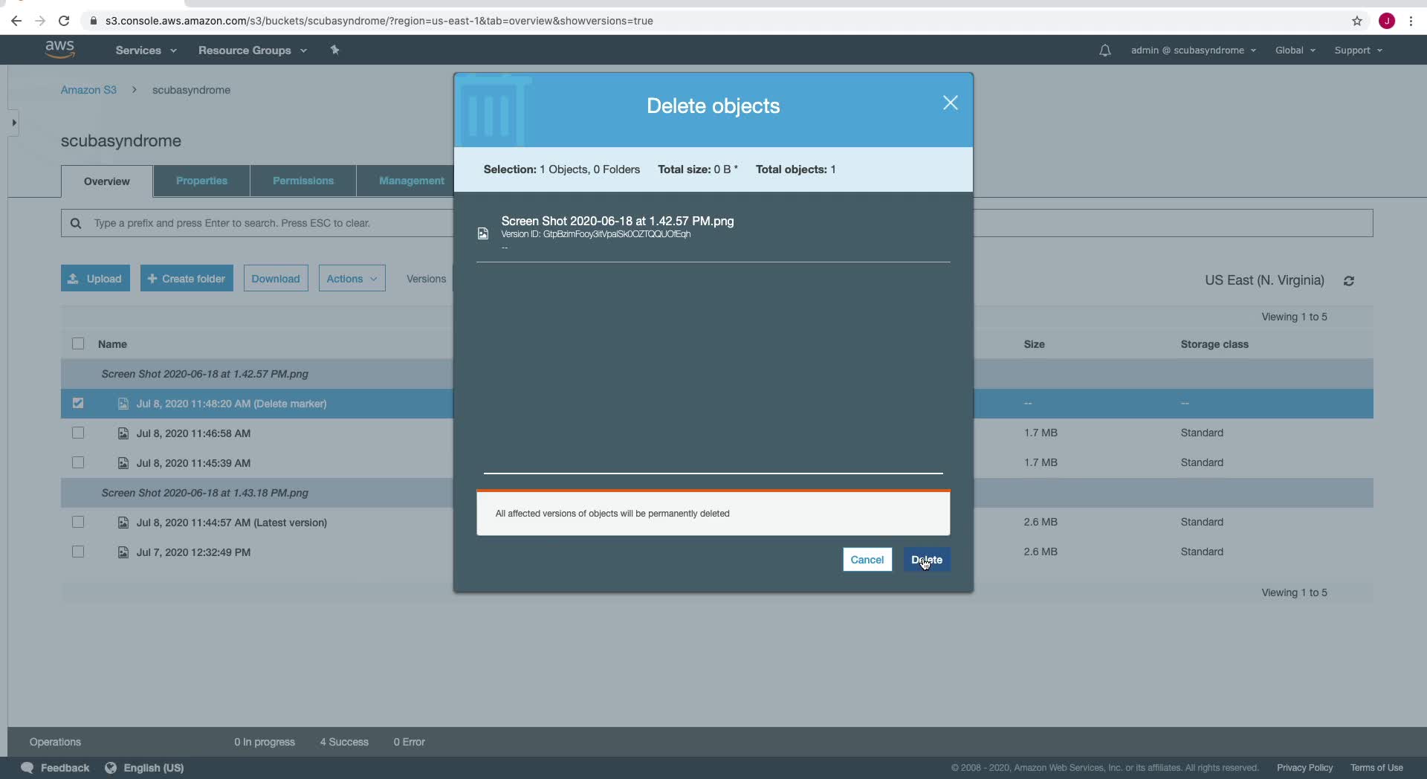Open the admin @ scubasyndrome account menu

point(1194,51)
